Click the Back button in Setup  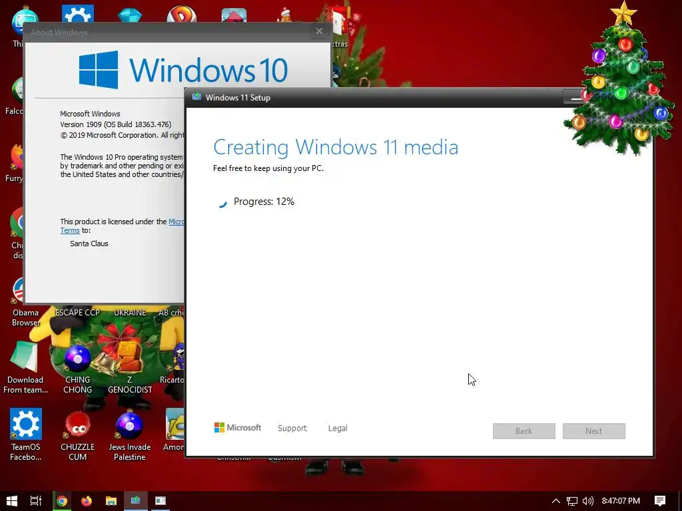(523, 431)
